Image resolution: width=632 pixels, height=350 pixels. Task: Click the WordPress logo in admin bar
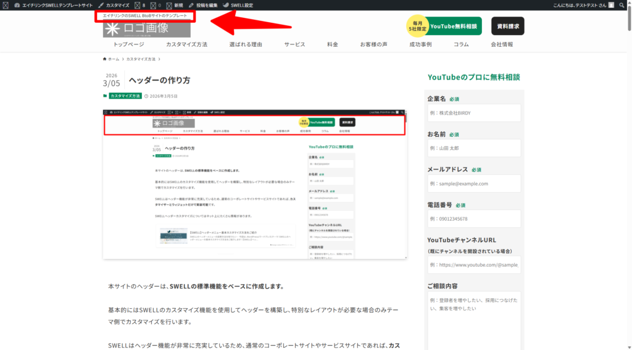[x=6, y=5]
